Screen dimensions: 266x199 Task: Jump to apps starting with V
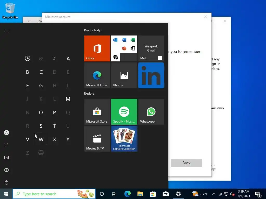pyautogui.click(x=28, y=139)
